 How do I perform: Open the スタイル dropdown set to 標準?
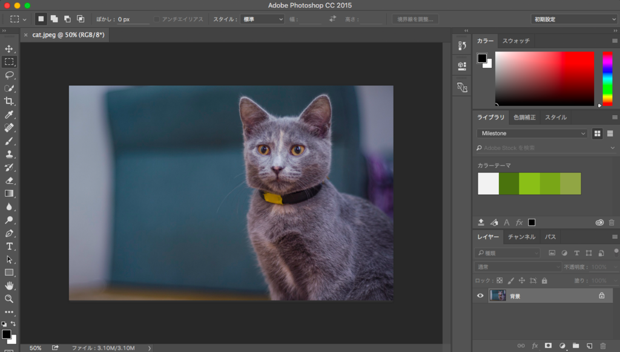(262, 19)
